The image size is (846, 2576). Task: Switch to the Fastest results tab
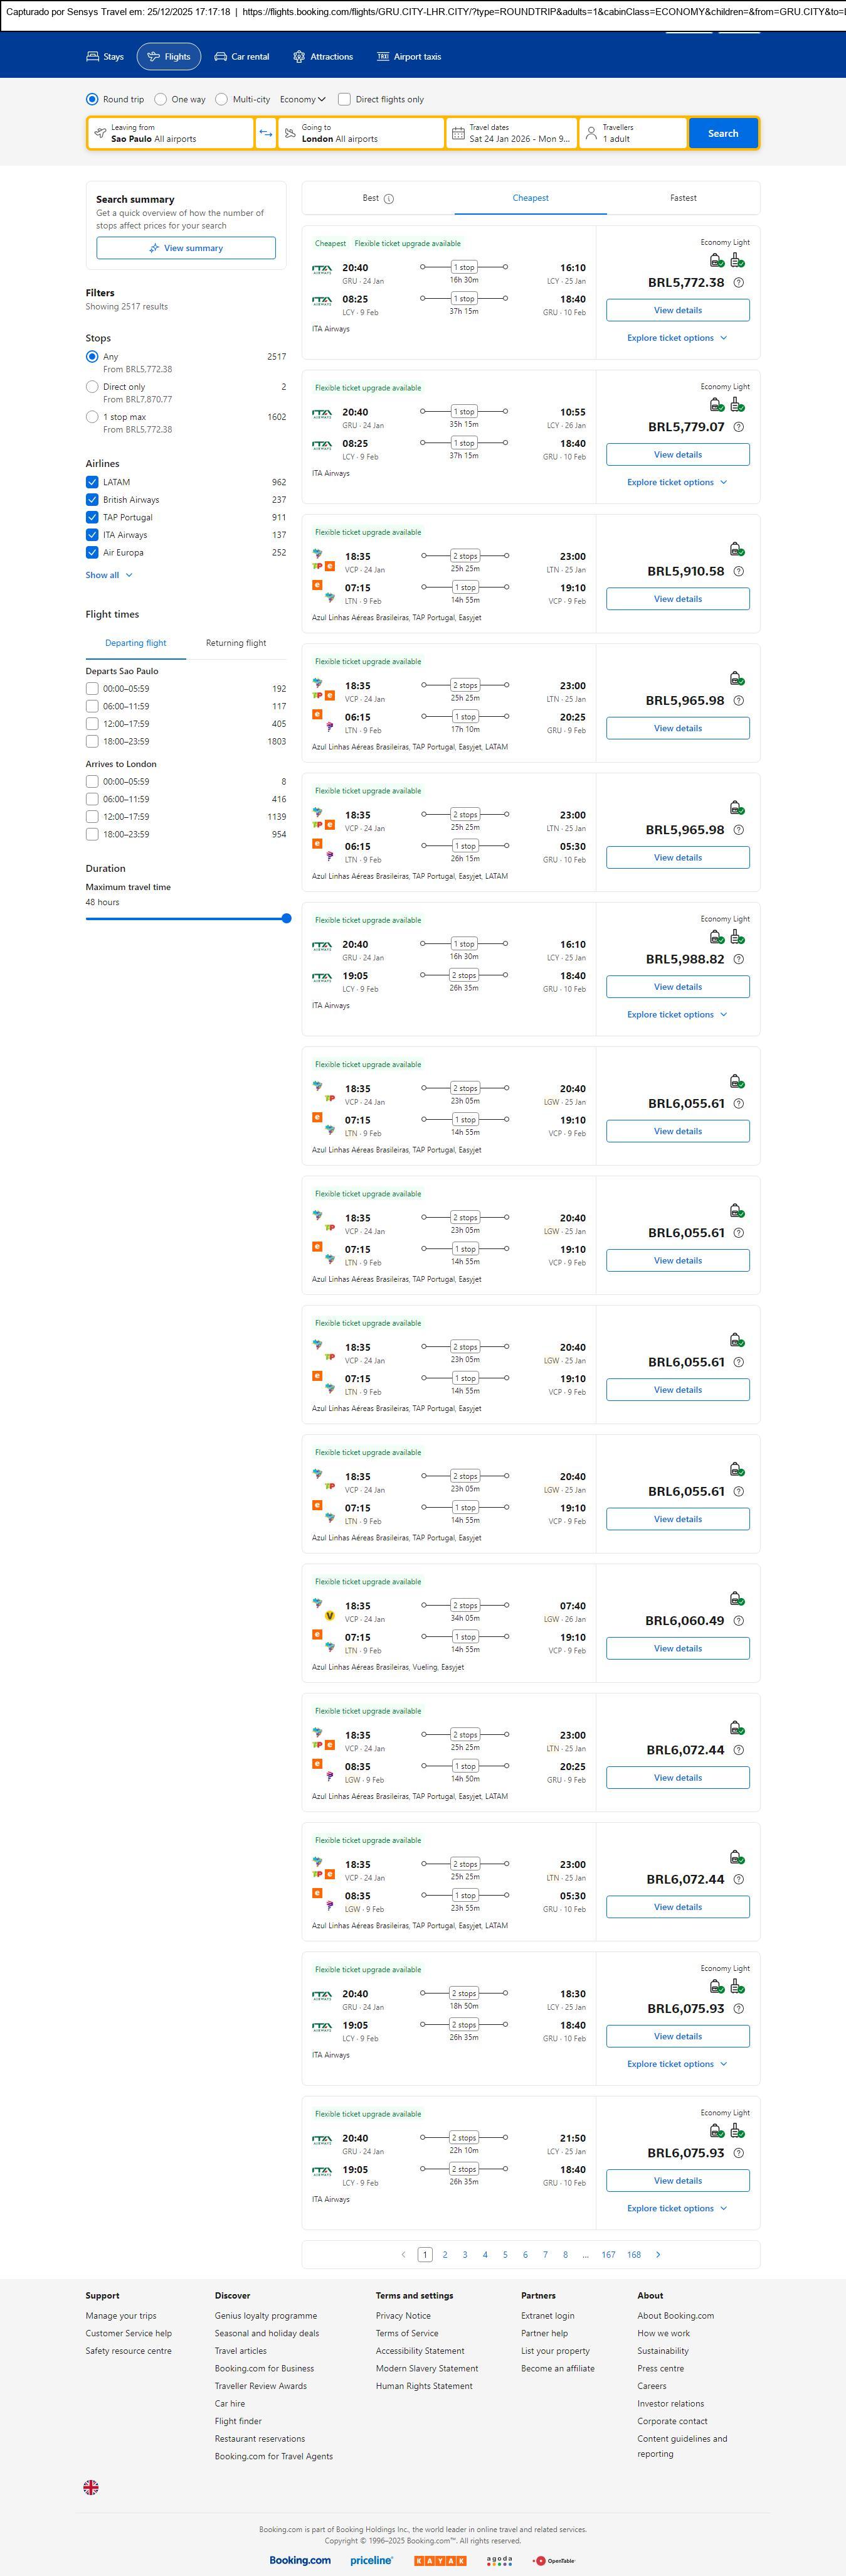(x=683, y=198)
